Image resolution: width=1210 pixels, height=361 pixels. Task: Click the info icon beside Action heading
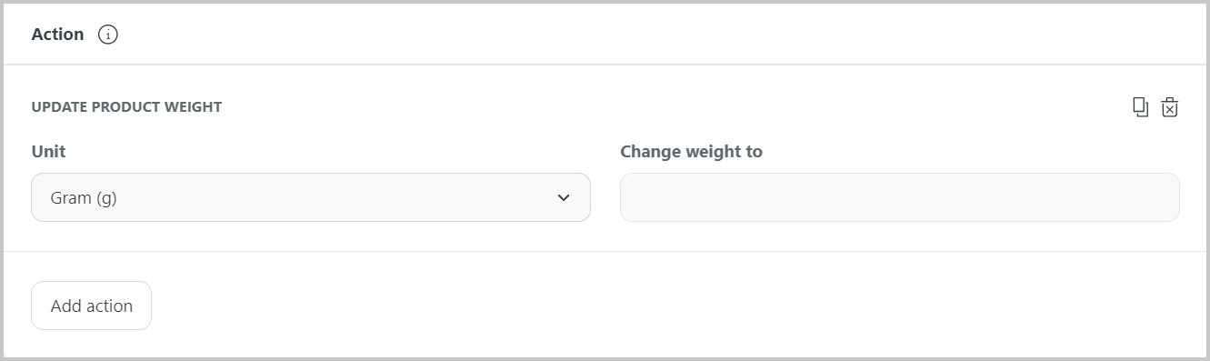coord(108,35)
